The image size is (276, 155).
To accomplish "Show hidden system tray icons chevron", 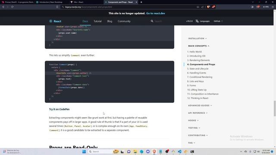I will (241, 152).
